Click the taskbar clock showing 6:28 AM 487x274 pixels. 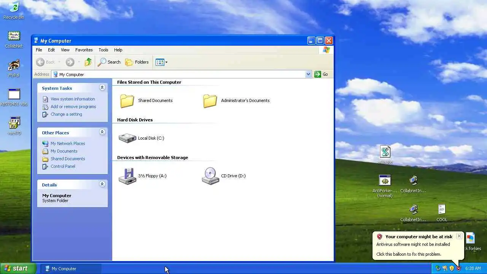(473, 268)
